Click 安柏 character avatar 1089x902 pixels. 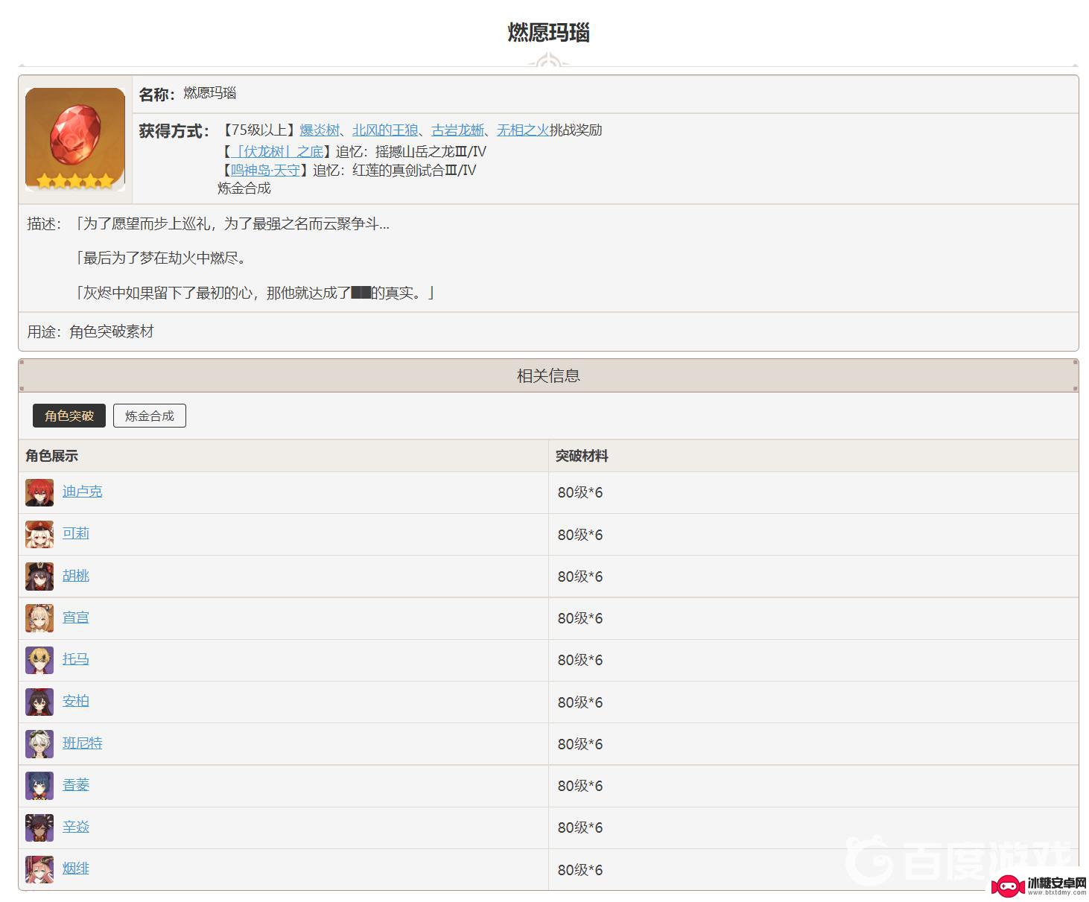pos(39,702)
